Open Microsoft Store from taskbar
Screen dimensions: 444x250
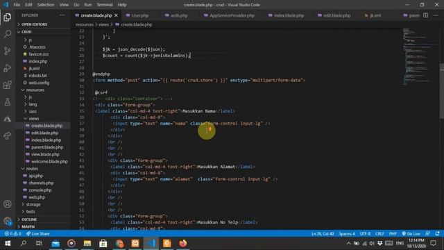click(x=103, y=243)
